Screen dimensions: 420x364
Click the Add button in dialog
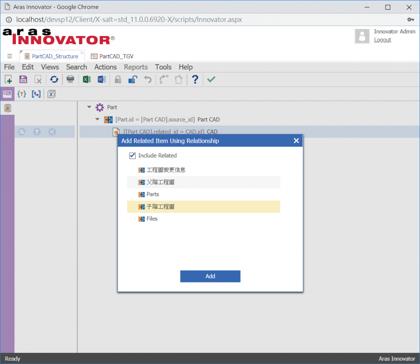[210, 276]
